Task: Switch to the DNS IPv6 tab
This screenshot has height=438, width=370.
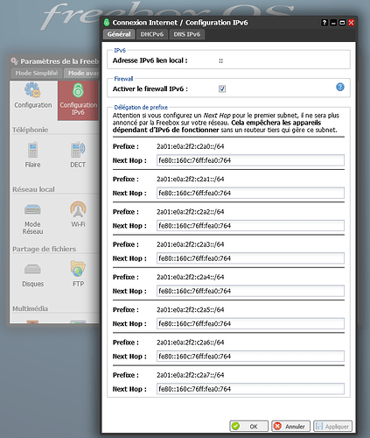Action: coord(187,34)
